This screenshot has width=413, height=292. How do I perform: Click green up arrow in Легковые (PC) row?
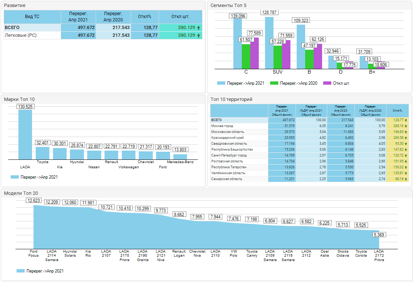(199, 35)
